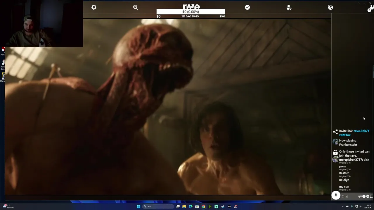Open the friends/user icon in top bar
Image resolution: width=374 pixels, height=210 pixels.
pyautogui.click(x=289, y=7)
